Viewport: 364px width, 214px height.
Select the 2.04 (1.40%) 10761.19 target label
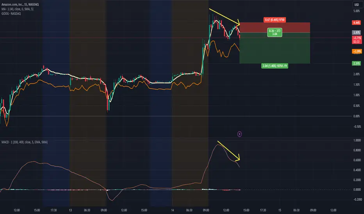[275, 66]
